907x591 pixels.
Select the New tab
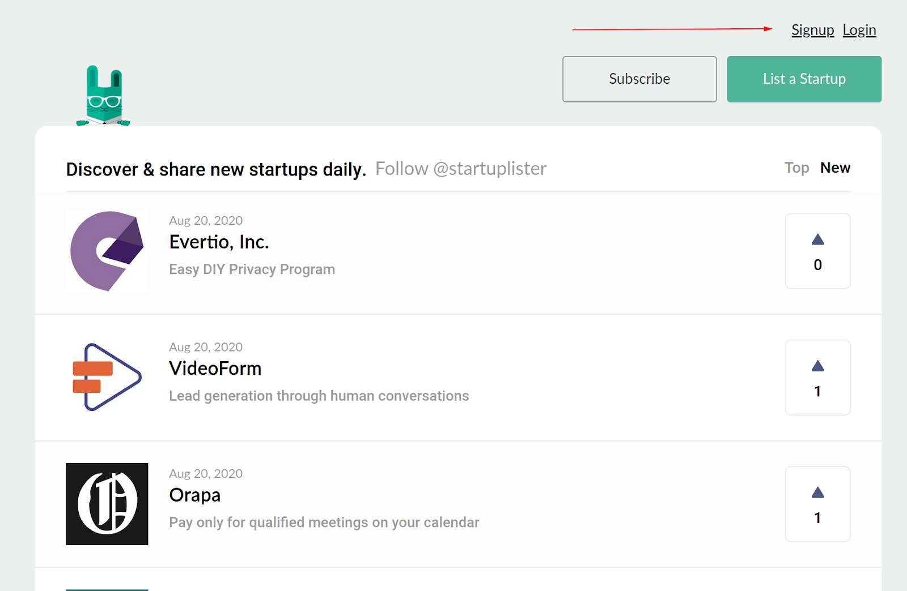(x=835, y=168)
